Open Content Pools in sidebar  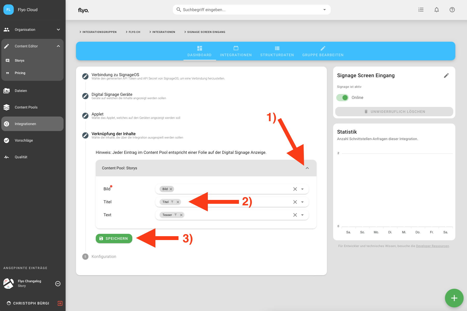coord(32,107)
